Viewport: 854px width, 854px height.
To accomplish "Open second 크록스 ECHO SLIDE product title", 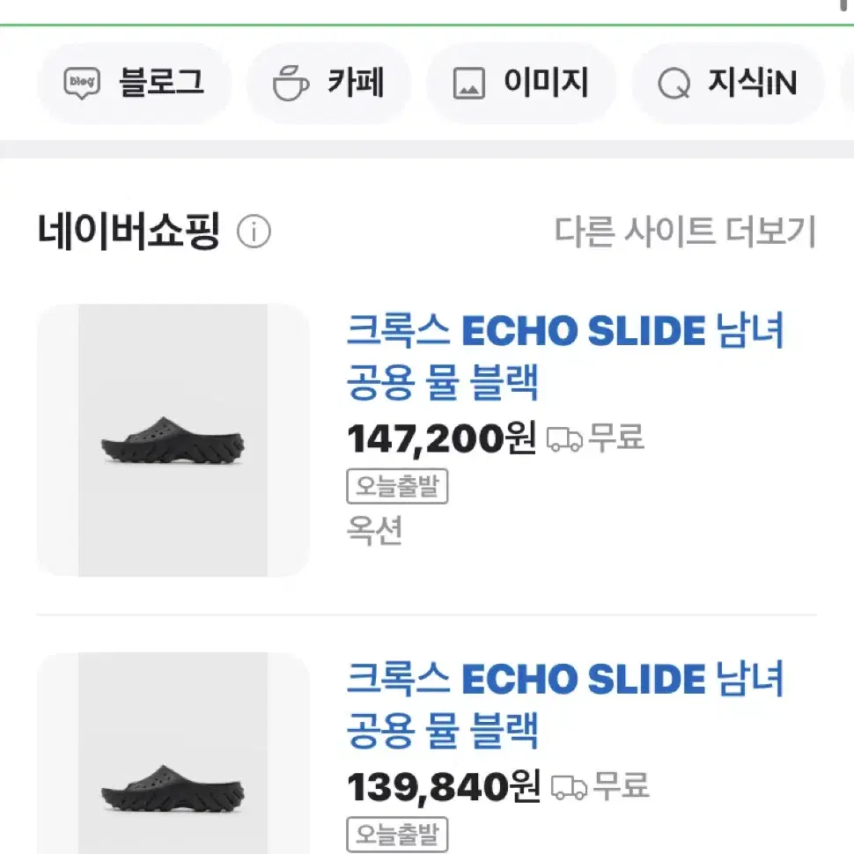I will coord(565,704).
